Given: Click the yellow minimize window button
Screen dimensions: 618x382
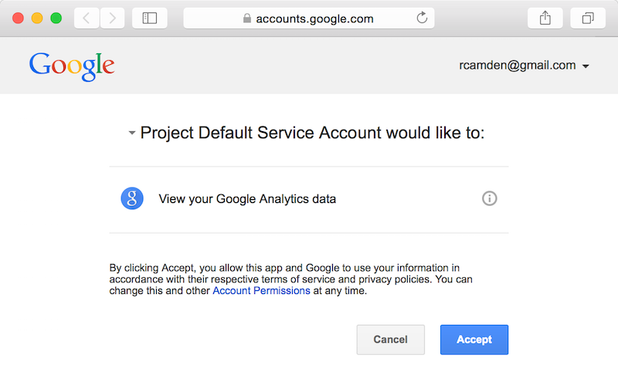Looking at the screenshot, I should [x=37, y=18].
